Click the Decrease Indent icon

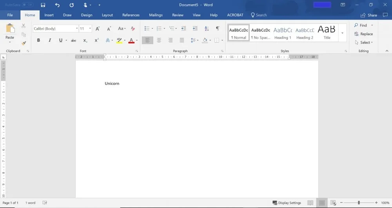[x=183, y=29]
